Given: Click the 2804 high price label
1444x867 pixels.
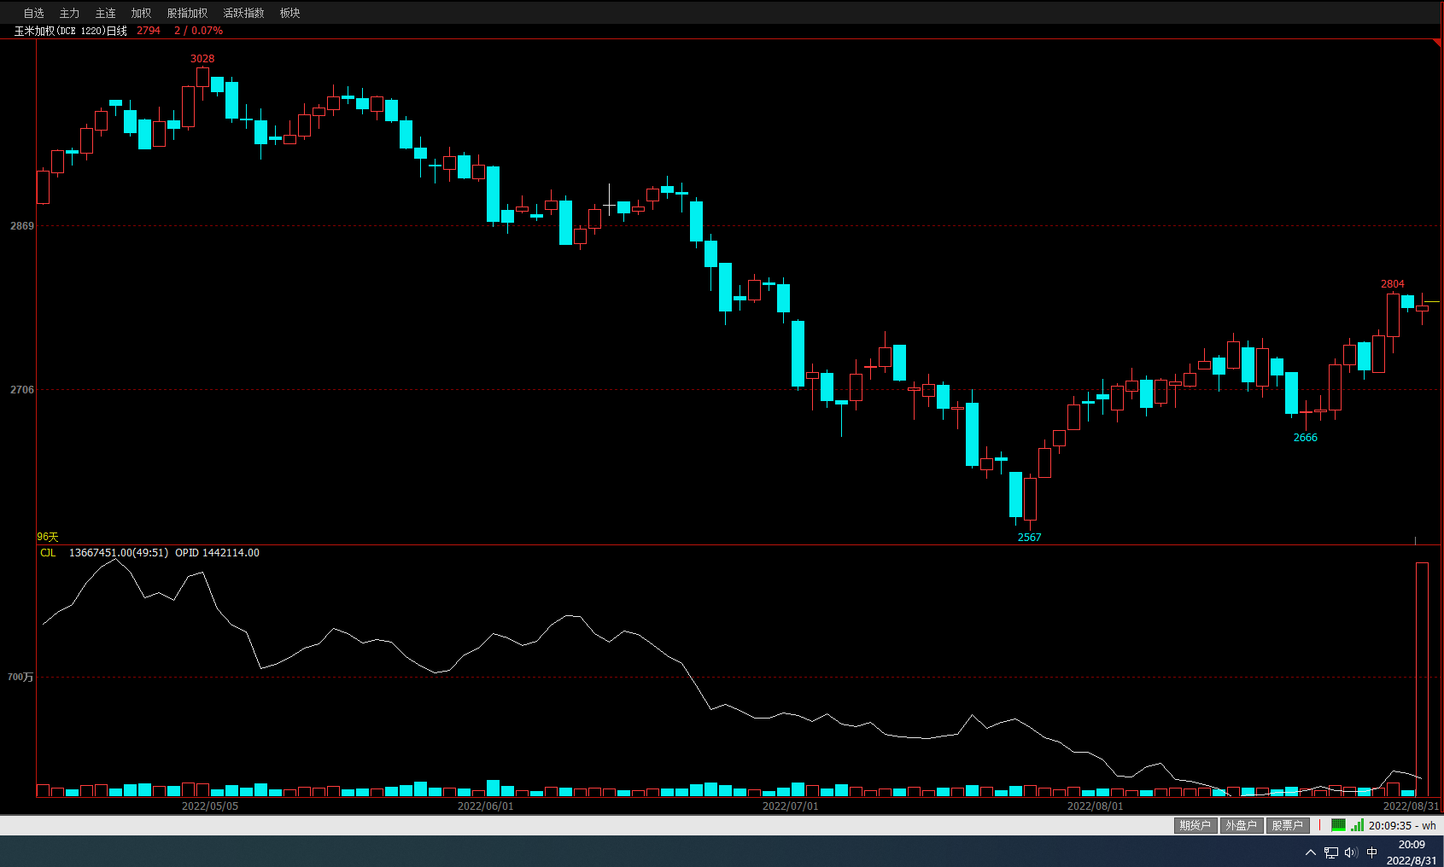Looking at the screenshot, I should click(x=1393, y=284).
